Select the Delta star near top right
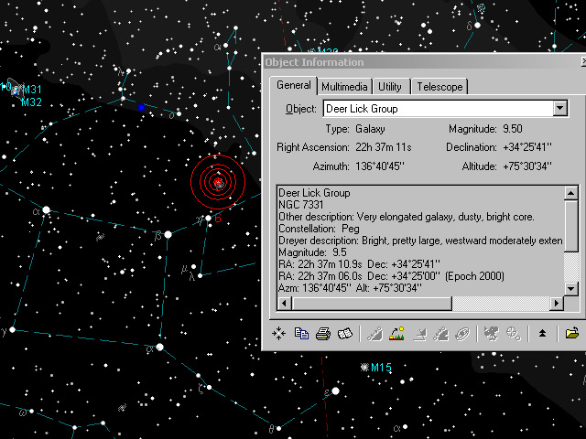The height and width of the screenshot is (439, 586). pos(477,26)
